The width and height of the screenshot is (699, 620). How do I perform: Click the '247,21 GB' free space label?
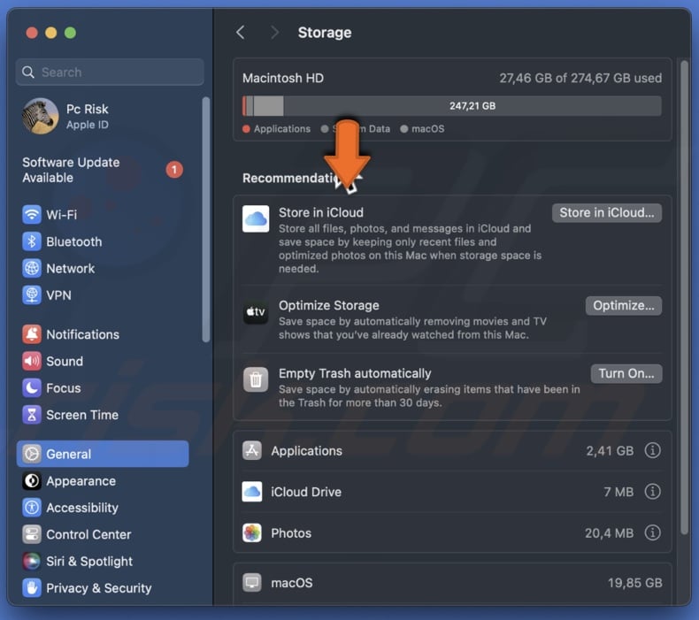pos(472,106)
